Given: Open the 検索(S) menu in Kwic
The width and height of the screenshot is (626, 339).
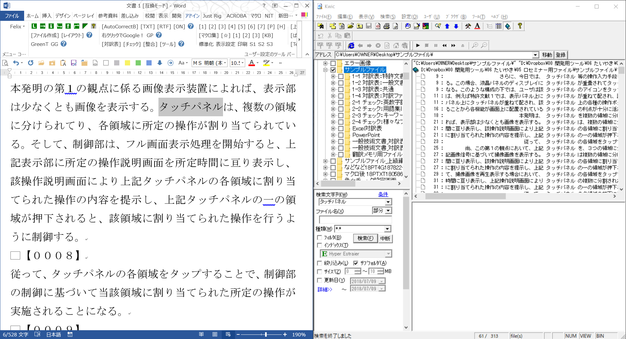Looking at the screenshot, I should [388, 17].
